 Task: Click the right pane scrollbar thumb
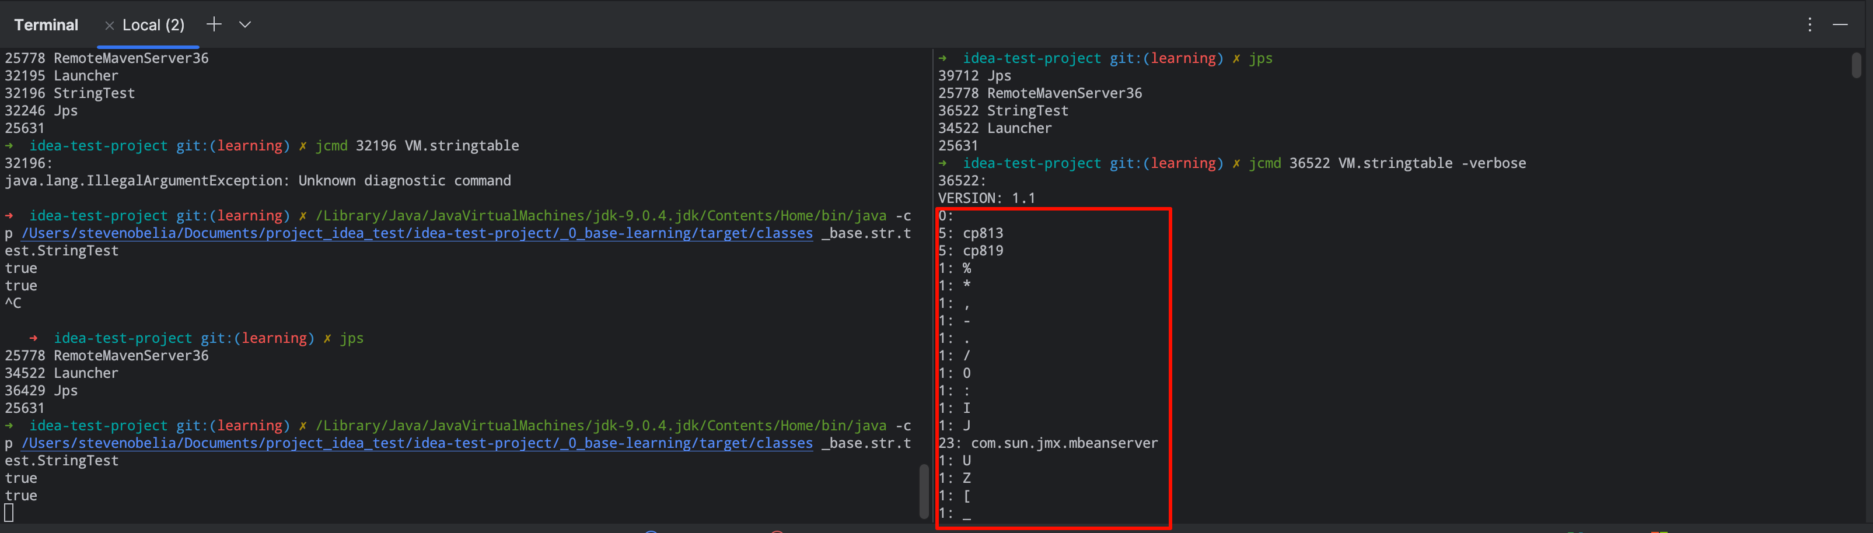coord(1855,65)
